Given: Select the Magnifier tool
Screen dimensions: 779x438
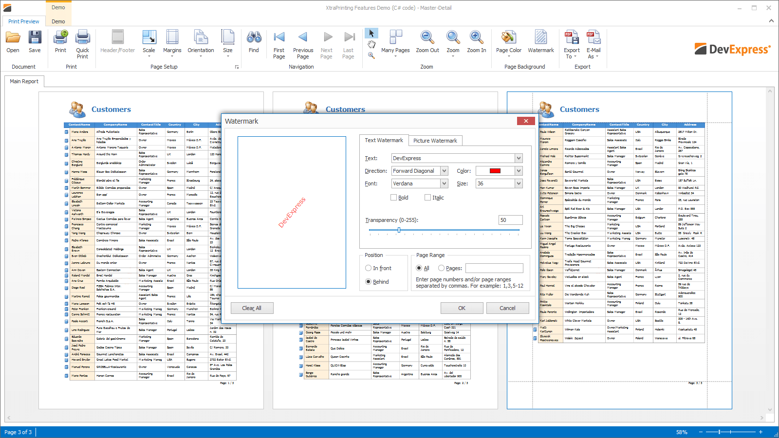Looking at the screenshot, I should coord(371,55).
